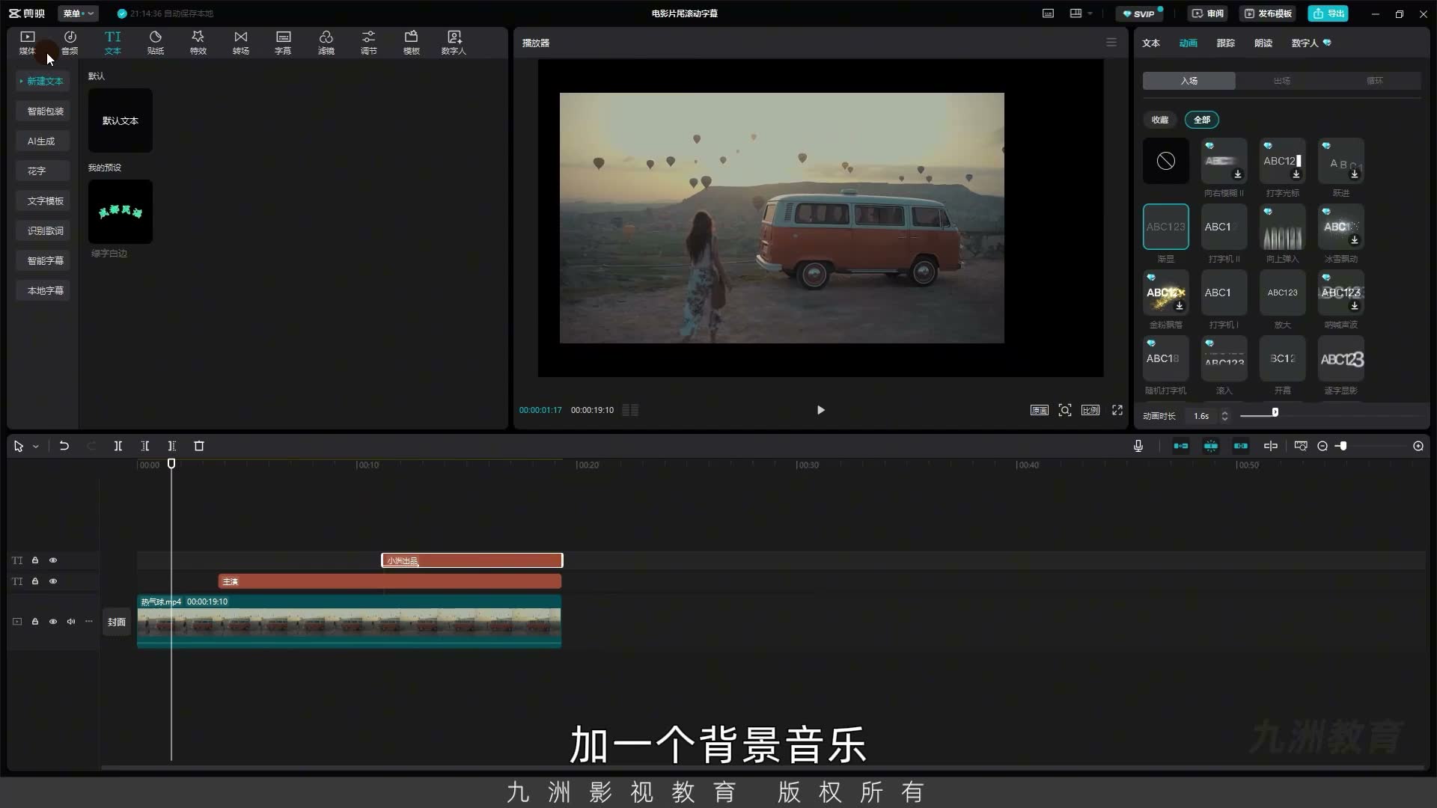
Task: Click the player fullscreen icon
Action: (1117, 410)
